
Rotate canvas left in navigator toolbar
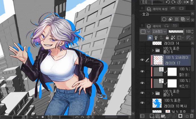pyautogui.click(x=168, y=2)
